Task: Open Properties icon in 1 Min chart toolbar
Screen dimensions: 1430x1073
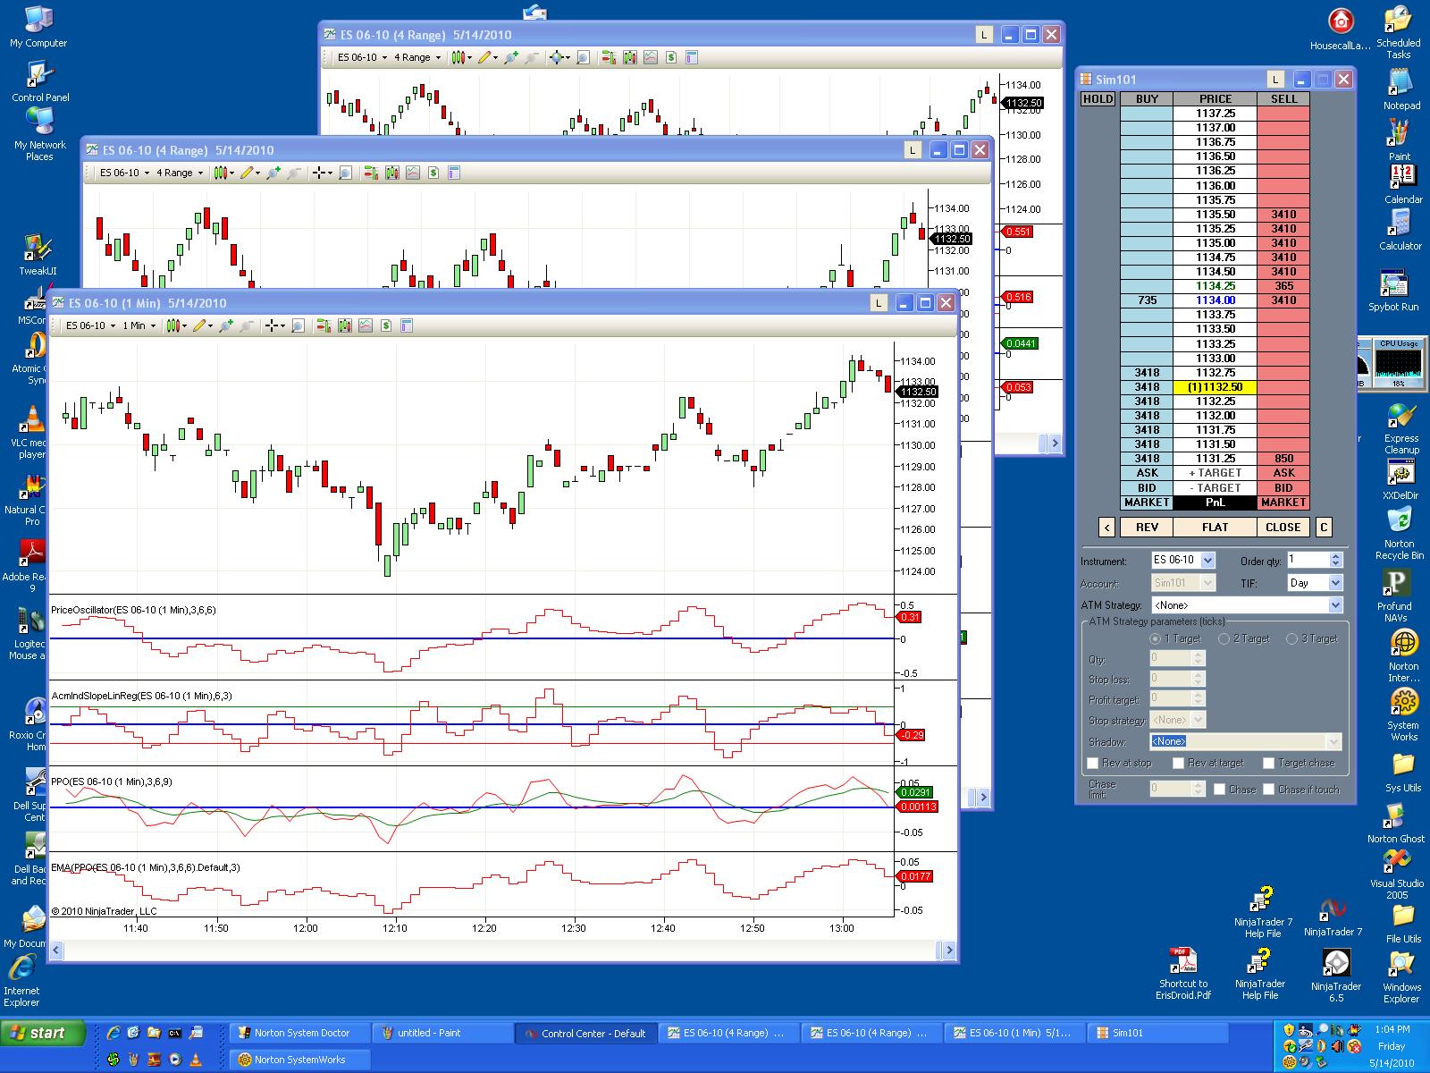Action: coord(407,326)
